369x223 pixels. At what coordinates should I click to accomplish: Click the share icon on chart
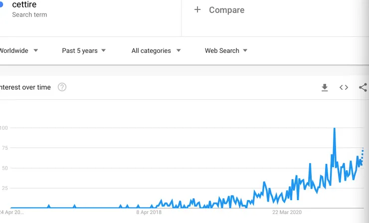(x=363, y=87)
